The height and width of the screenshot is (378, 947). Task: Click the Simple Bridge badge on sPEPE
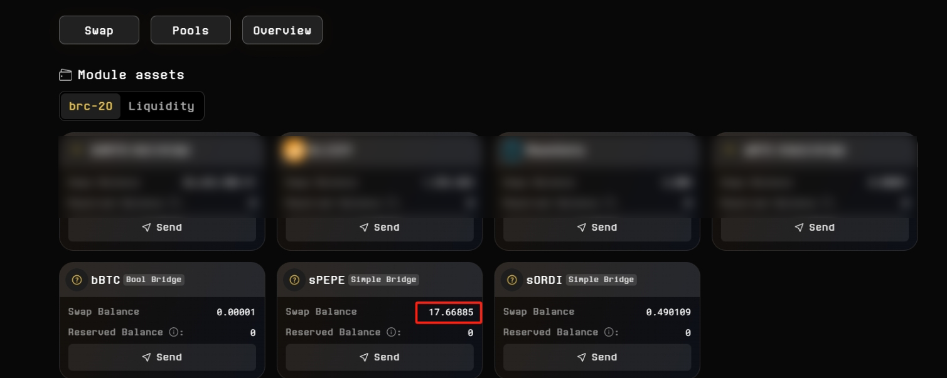pos(383,280)
